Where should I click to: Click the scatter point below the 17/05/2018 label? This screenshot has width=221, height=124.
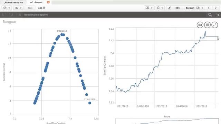(x=90, y=103)
